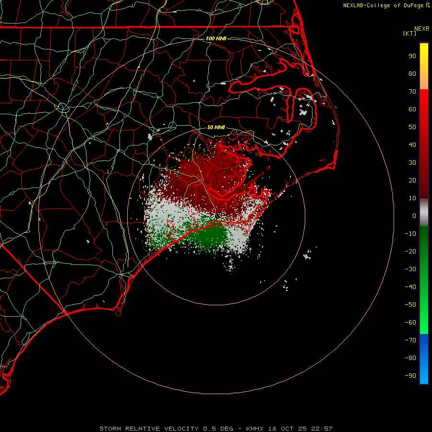Viewport: 432px width, 432px height.
Task: Click the -60 value on the velocity scale
Action: [x=410, y=323]
